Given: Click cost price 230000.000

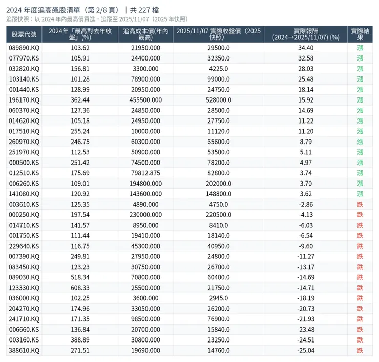Looking at the screenshot, I should tap(145, 215).
